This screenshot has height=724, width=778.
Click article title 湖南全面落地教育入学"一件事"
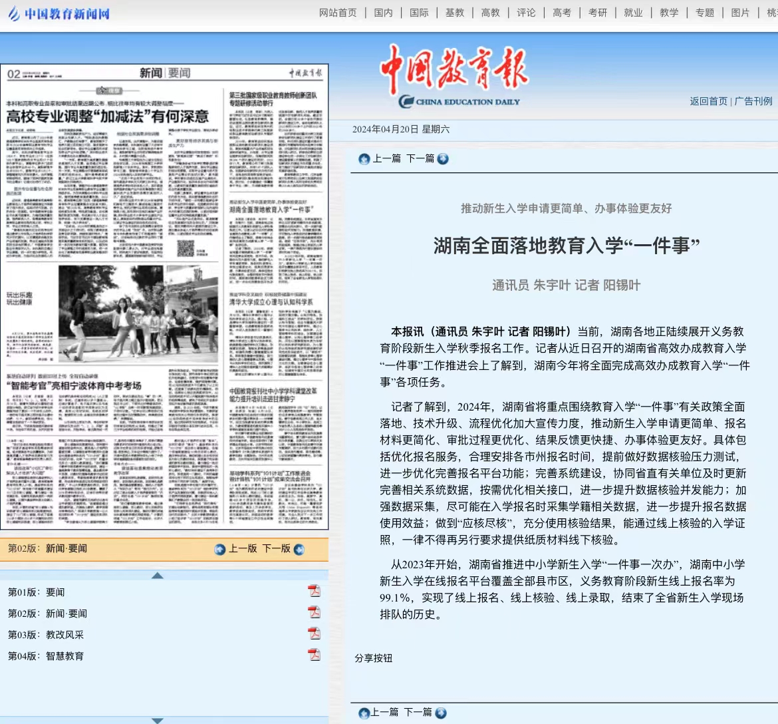pyautogui.click(x=566, y=246)
